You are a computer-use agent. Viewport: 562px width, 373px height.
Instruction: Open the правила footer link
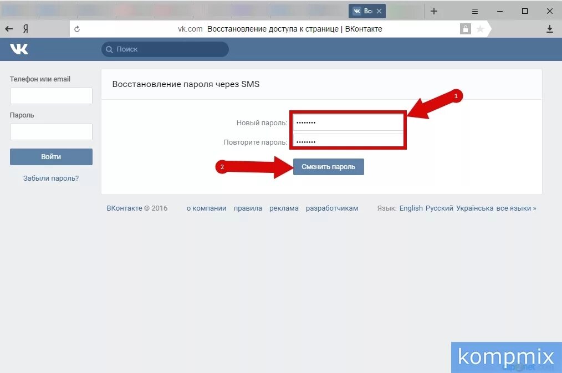tap(248, 208)
